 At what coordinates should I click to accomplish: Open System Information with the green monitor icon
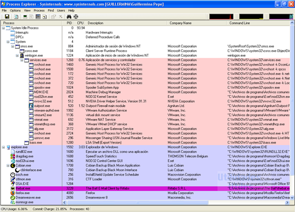click(x=25, y=17)
